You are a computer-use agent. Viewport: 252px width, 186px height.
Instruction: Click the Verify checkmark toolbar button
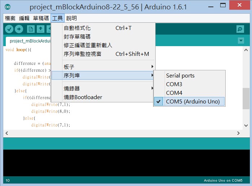pyautogui.click(x=9, y=29)
